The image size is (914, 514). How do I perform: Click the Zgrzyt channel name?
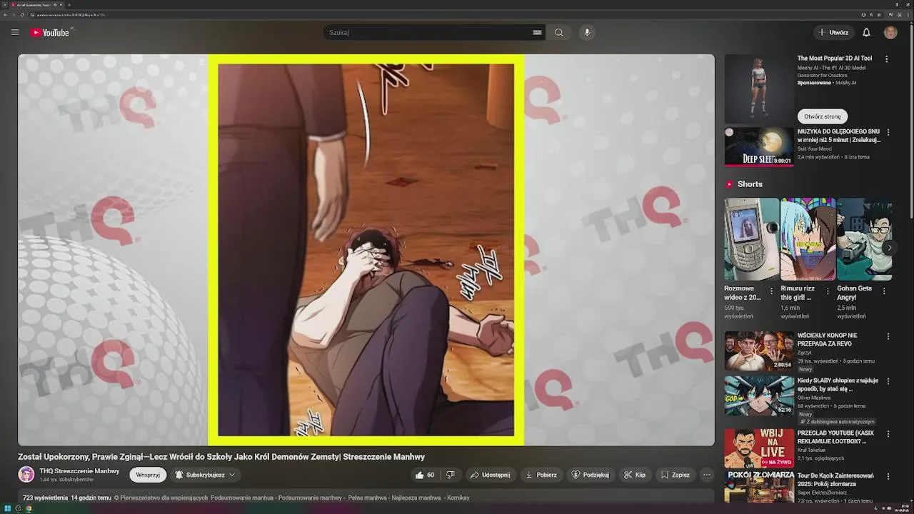805,353
